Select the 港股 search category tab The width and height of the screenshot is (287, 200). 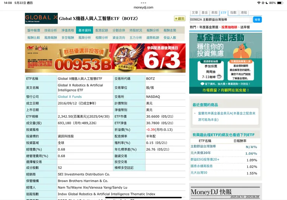(244, 13)
